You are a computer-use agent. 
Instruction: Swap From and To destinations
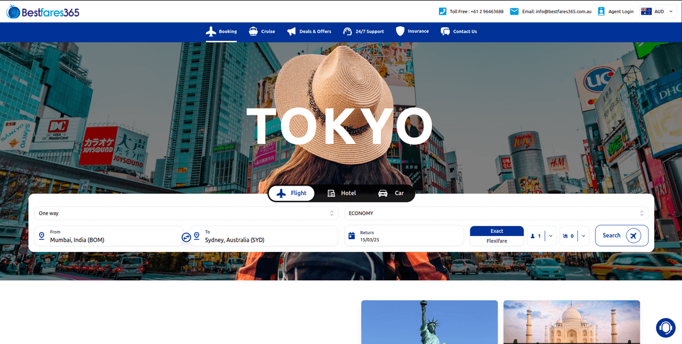point(186,237)
